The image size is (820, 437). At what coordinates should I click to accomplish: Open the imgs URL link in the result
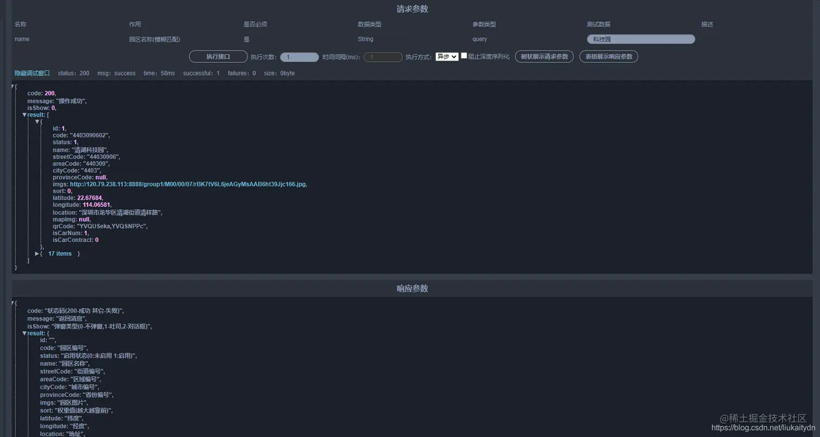click(x=188, y=184)
